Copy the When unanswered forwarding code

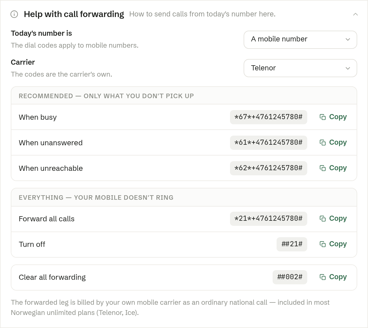tap(333, 142)
